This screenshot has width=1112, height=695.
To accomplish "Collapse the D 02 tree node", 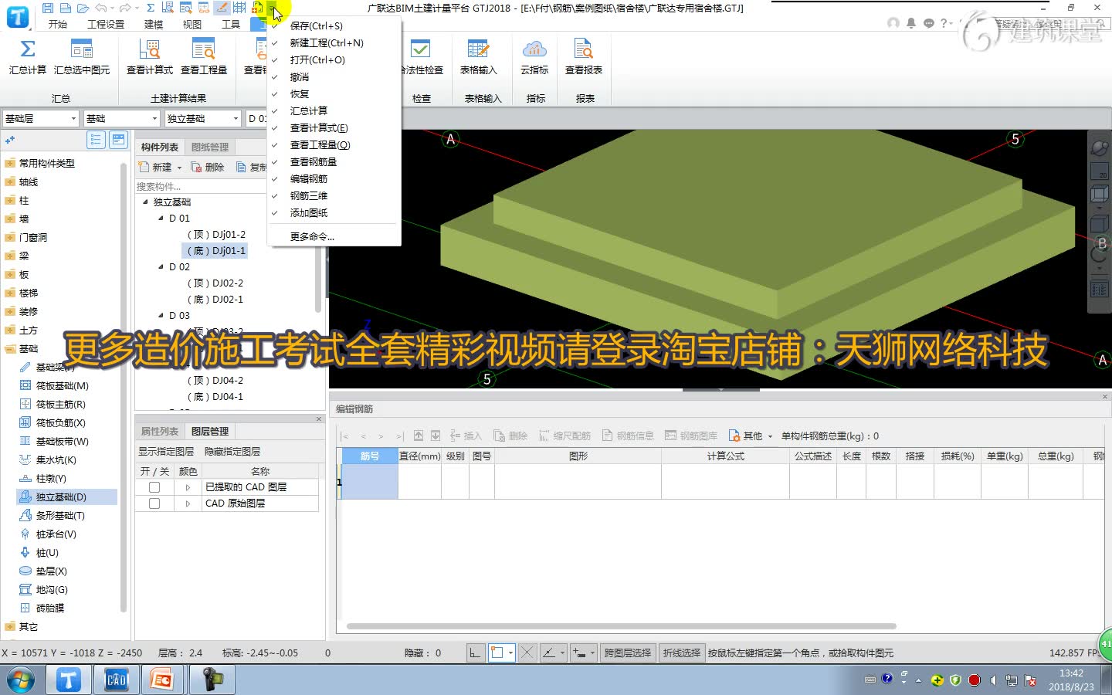I will pos(161,267).
